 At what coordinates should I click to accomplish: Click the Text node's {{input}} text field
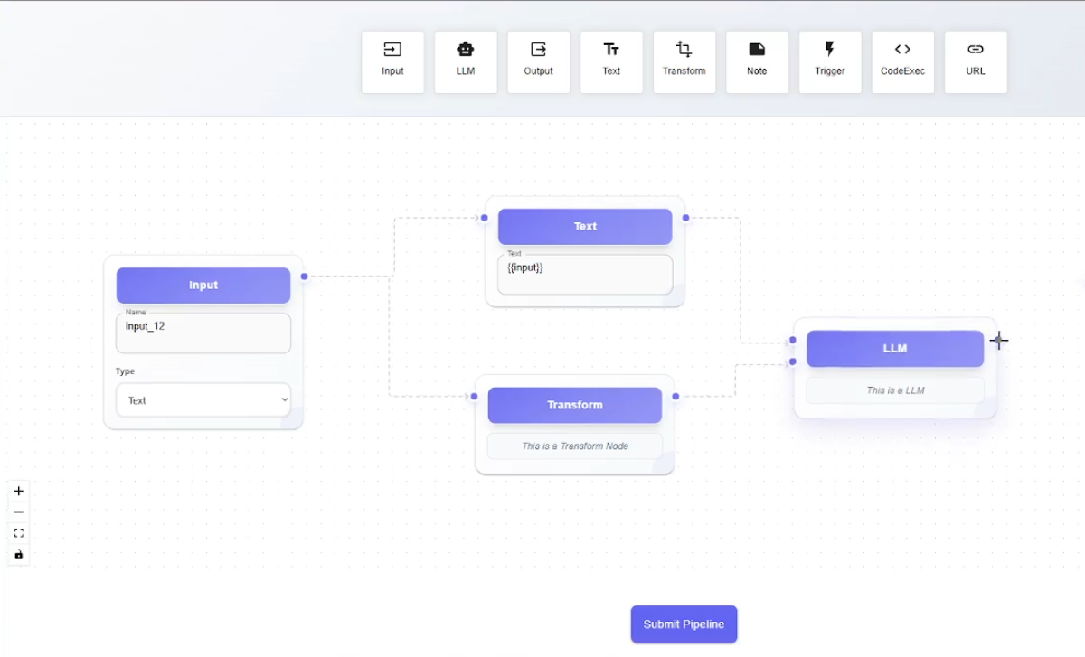[x=585, y=274]
